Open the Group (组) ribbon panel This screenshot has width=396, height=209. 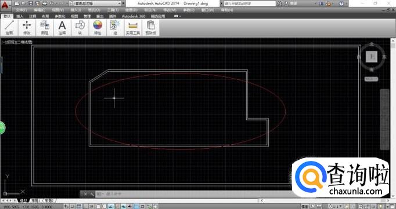[x=116, y=27]
